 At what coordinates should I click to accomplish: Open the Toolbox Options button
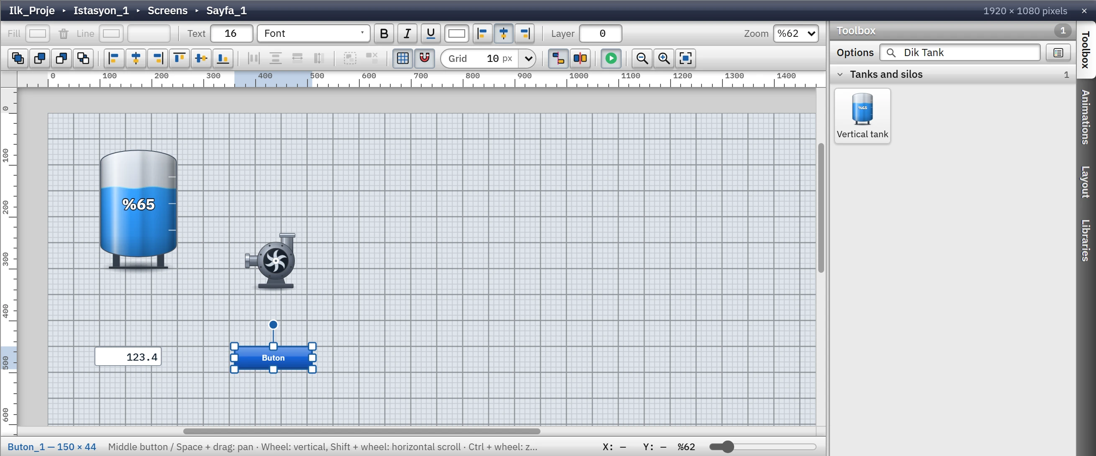tap(855, 52)
